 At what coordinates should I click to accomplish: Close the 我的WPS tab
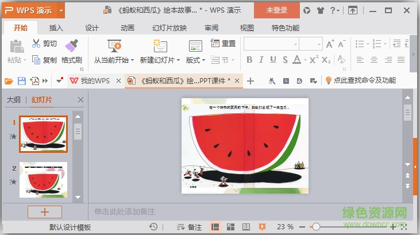click(x=118, y=80)
